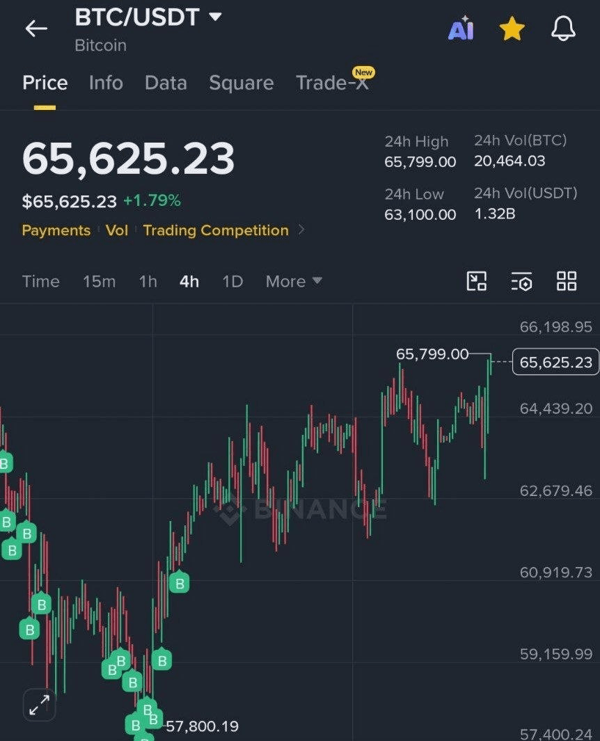Open price alerts bell icon
The height and width of the screenshot is (741, 600).
[x=563, y=29]
